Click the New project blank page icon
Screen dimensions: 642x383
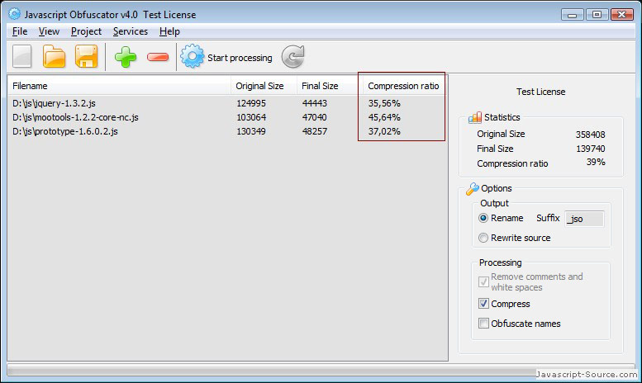click(x=22, y=56)
